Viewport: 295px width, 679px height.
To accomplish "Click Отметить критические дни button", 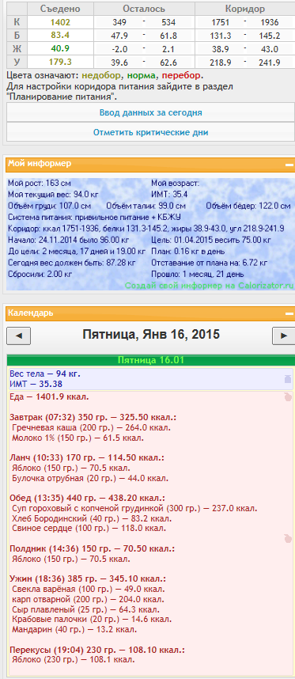I will (150, 132).
